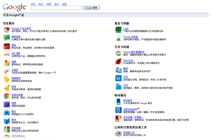Viewport: 212px width, 140px height.
Task: Click the iGoogle house icon
Action: tap(7, 29)
